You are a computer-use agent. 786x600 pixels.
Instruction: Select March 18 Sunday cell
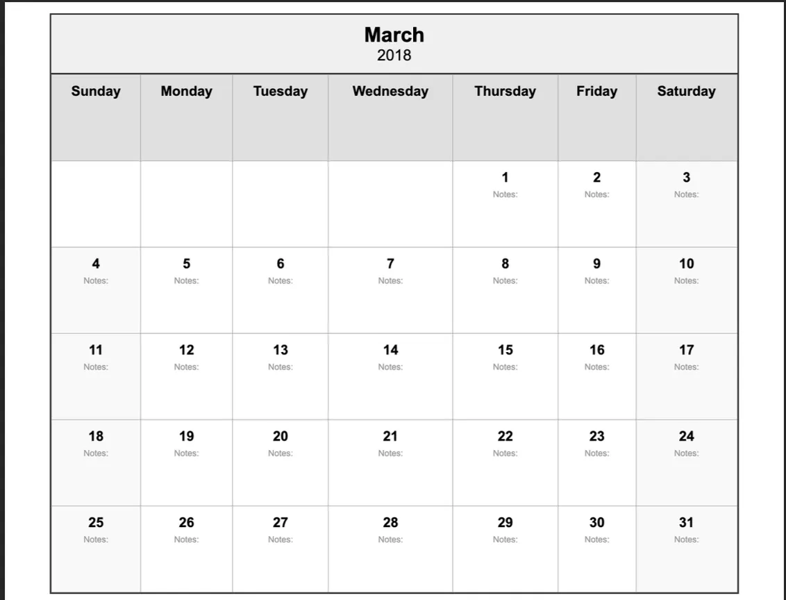pyautogui.click(x=96, y=462)
